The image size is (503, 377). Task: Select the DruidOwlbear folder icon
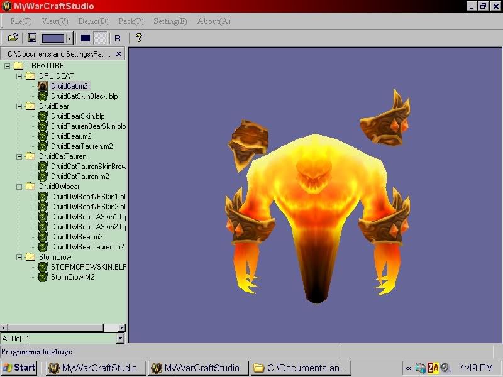tap(30, 186)
